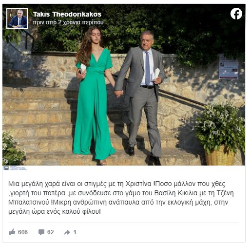
Task: View the 62 comments count
Action: tap(50, 232)
